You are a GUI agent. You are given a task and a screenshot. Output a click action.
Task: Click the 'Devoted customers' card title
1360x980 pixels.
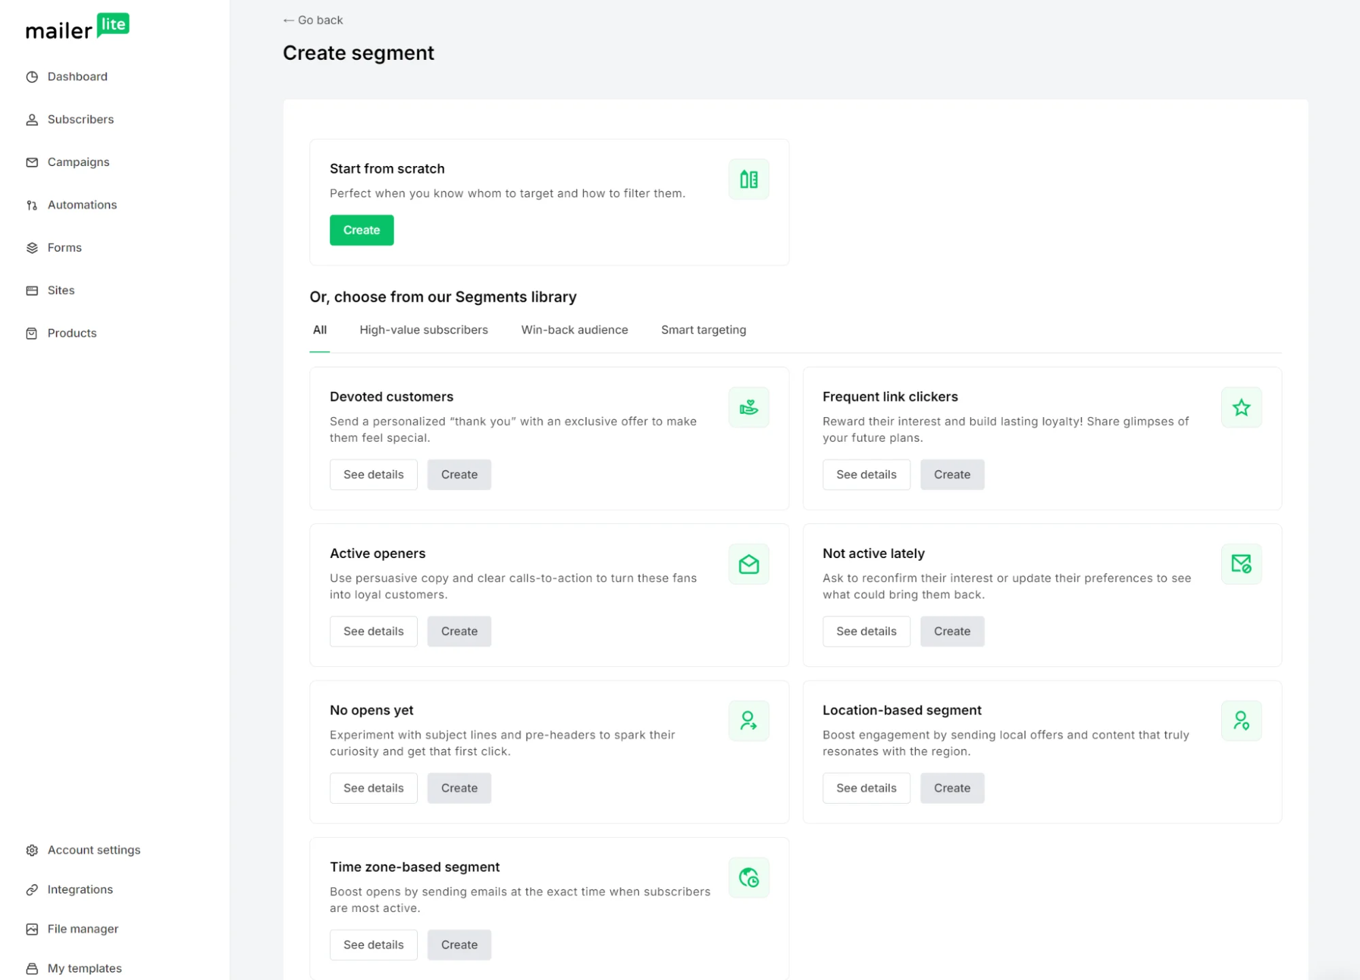[x=391, y=397]
